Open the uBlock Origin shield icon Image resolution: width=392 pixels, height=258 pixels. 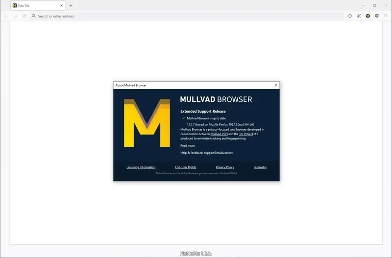[x=377, y=16]
